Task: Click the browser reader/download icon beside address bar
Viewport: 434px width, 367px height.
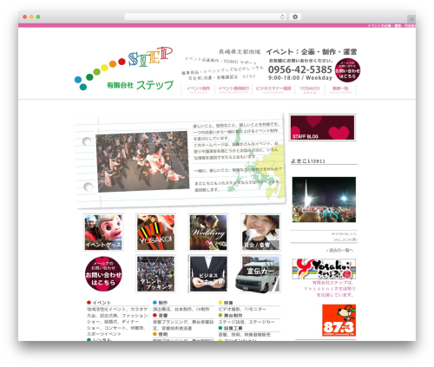Action: tap(295, 16)
